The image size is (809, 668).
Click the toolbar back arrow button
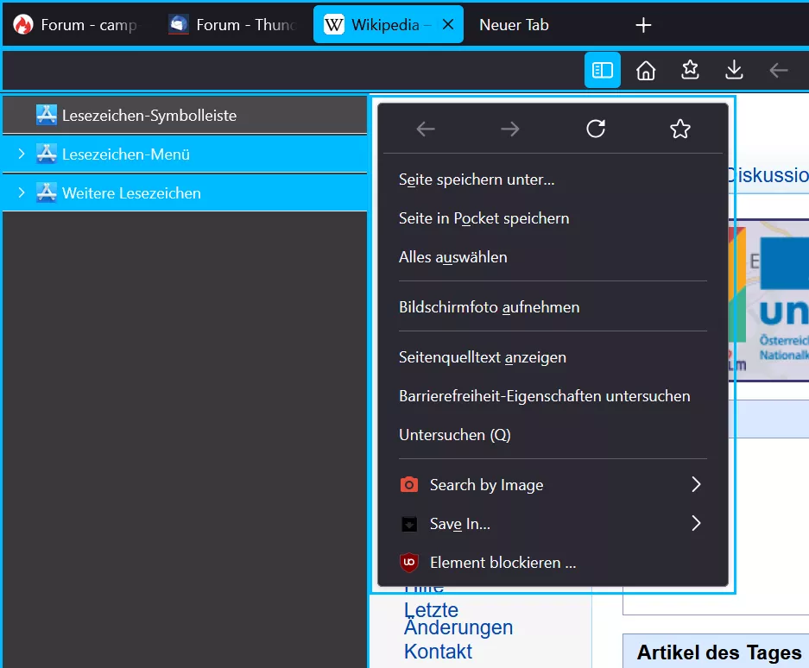[x=778, y=70]
